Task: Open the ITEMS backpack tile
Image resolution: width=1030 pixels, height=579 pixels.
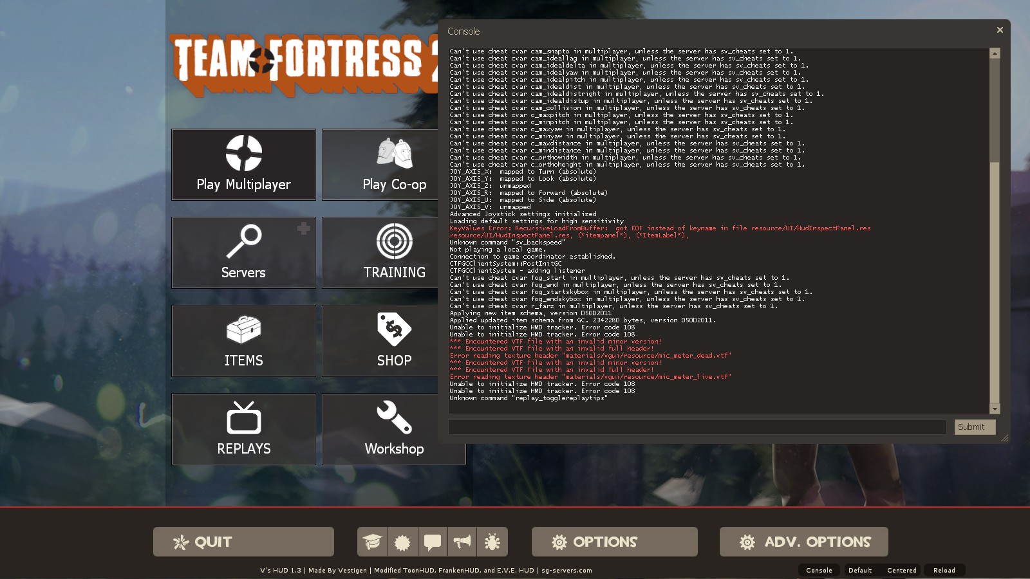Action: tap(243, 341)
